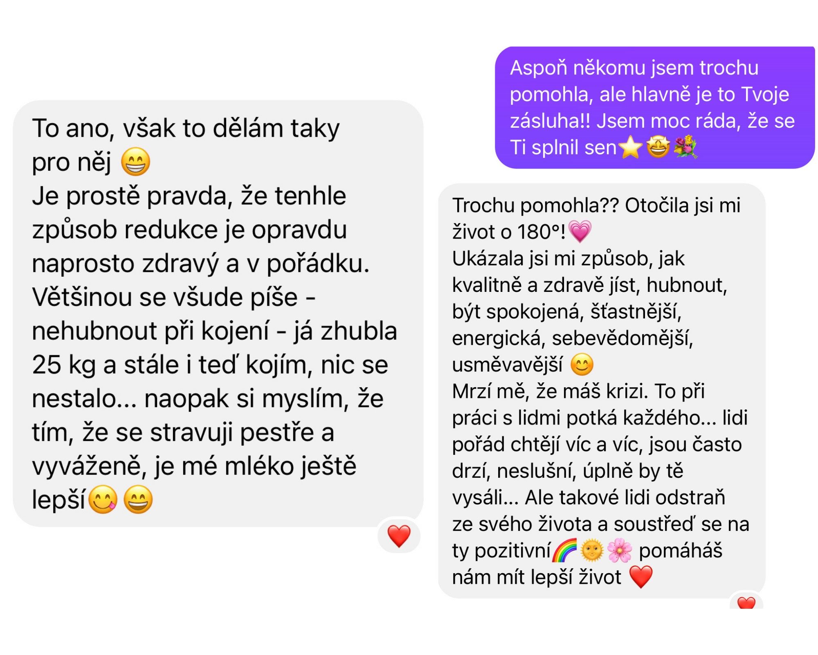Click the smiling emoji after 'usměvavější'
The image size is (818, 655).
[x=582, y=364]
